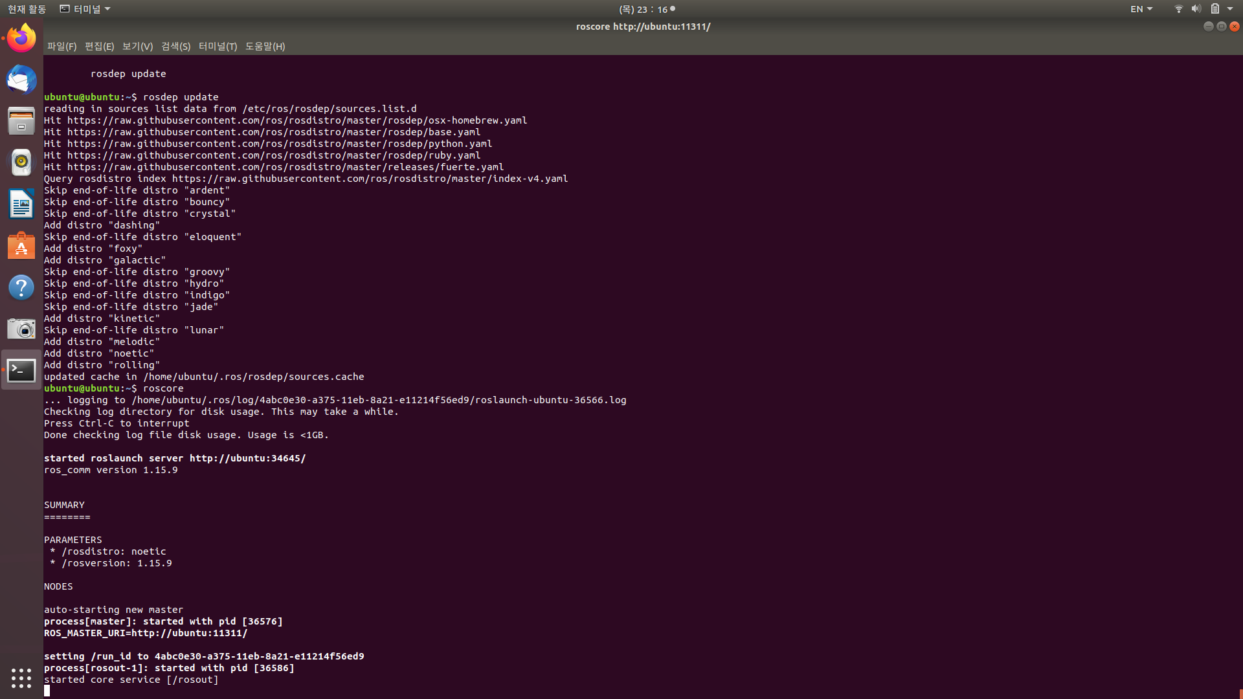Click the terminal cursor block at bottom
1243x699 pixels.
pyautogui.click(x=47, y=691)
